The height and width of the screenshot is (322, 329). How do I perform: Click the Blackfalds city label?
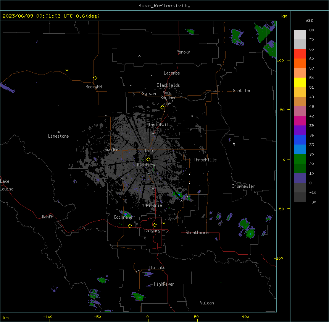click(168, 85)
